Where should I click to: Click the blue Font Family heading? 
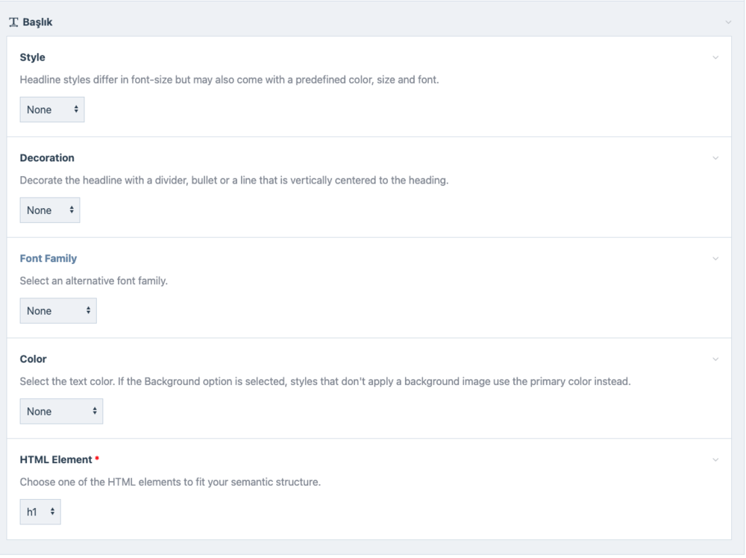pos(48,259)
